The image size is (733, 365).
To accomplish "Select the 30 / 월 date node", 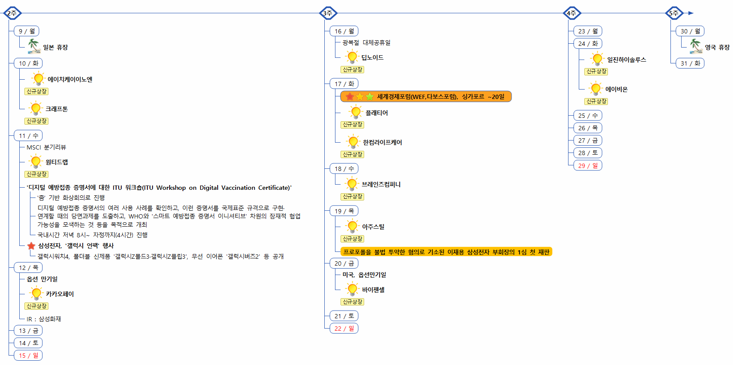I will click(x=690, y=31).
